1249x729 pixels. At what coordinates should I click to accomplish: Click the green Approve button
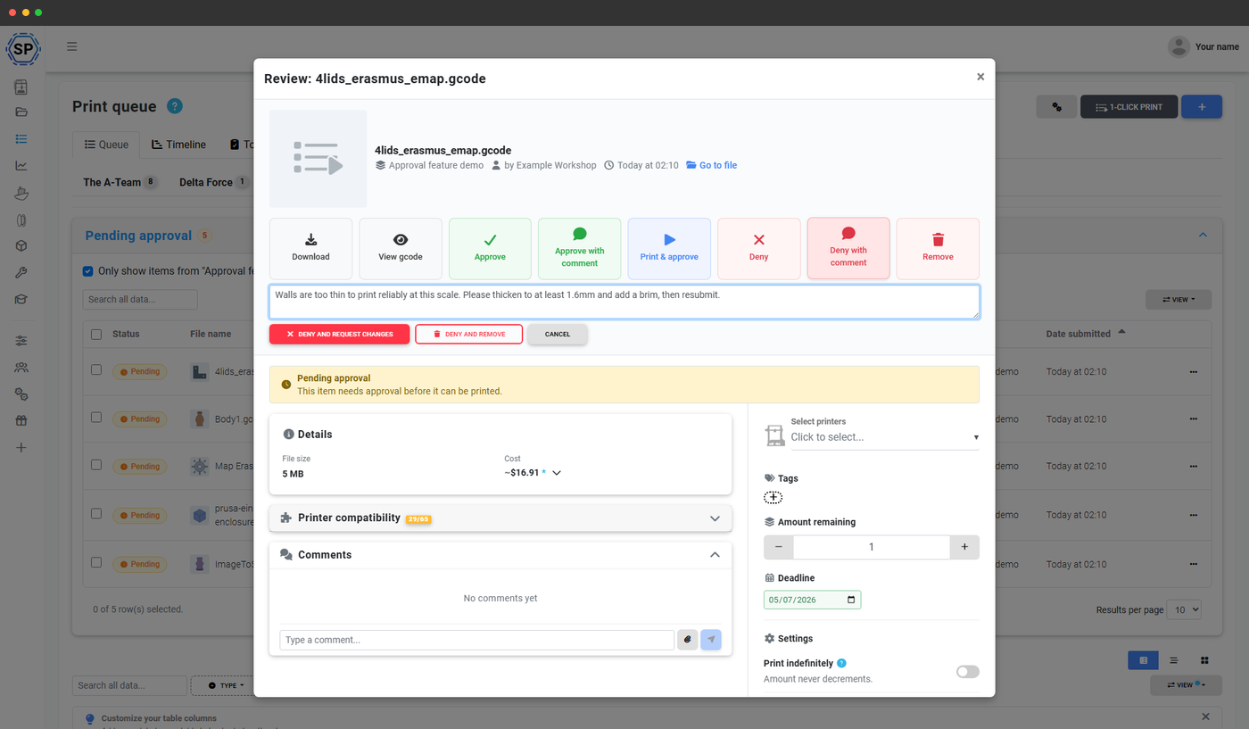pos(490,248)
